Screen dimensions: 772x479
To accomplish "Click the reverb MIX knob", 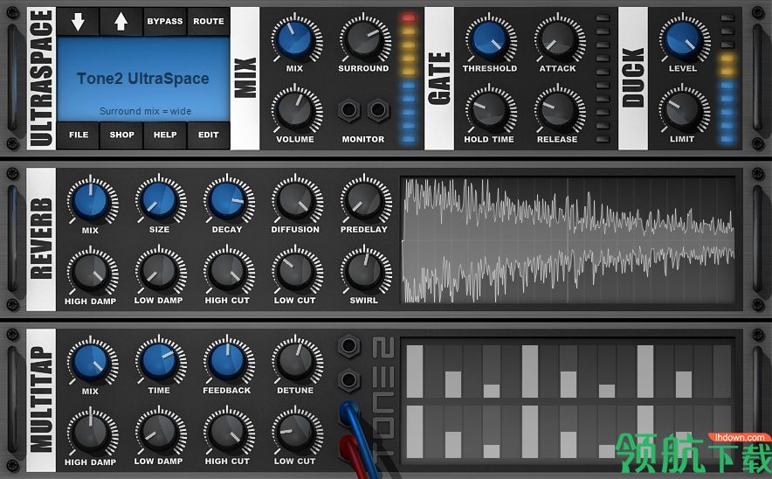I will (91, 200).
